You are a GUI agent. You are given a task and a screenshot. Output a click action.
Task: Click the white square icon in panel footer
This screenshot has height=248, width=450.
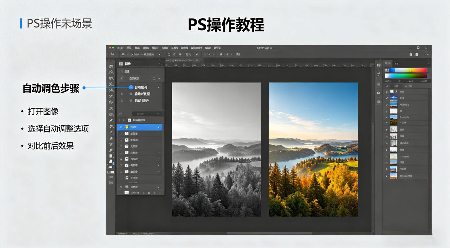click(126, 193)
